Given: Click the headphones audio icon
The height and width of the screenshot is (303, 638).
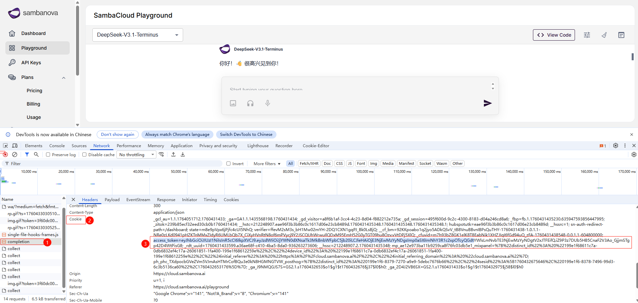Looking at the screenshot, I should click(250, 103).
